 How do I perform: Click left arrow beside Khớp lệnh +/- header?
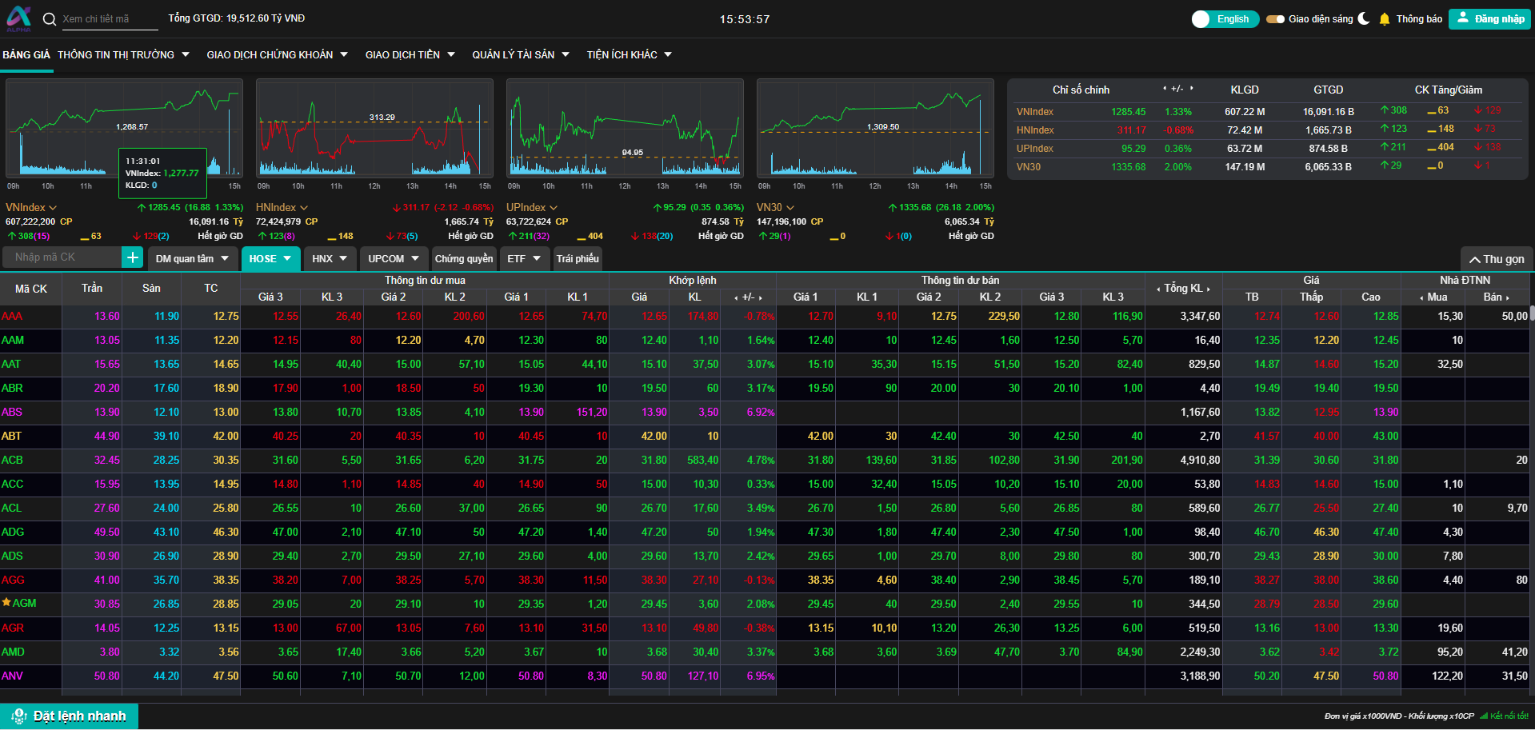coord(736,297)
